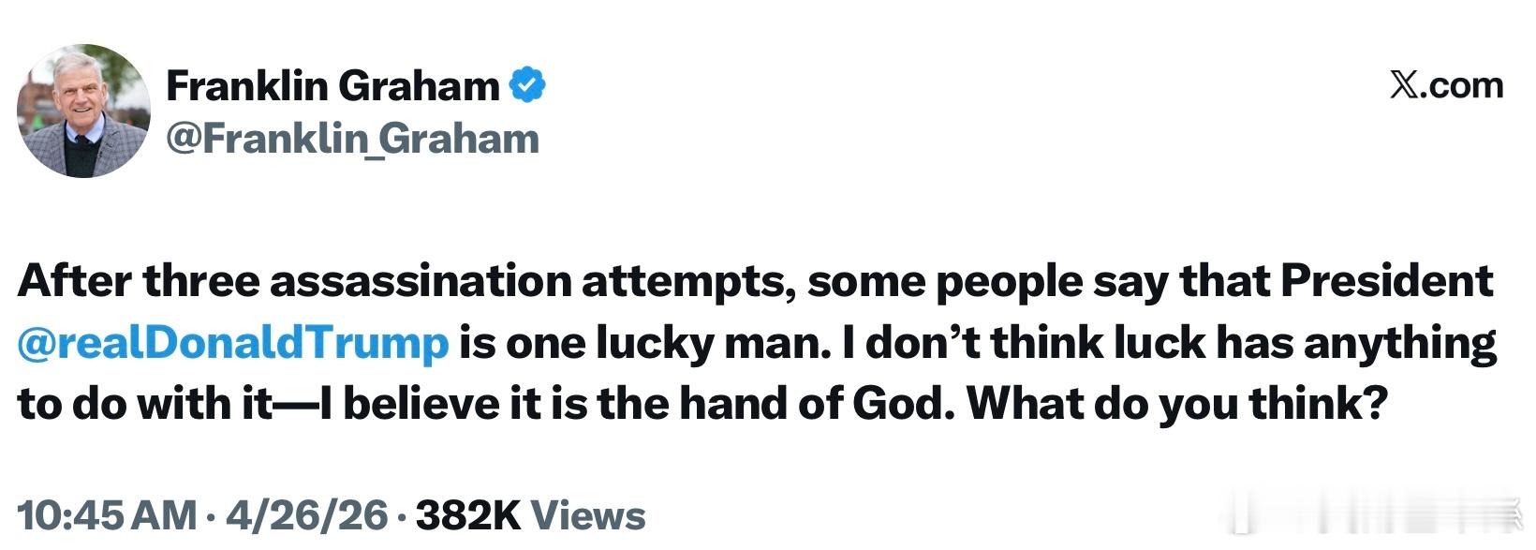Click the 10:45 AM timestamp
Screen dimensions: 1536x550
click(x=107, y=515)
